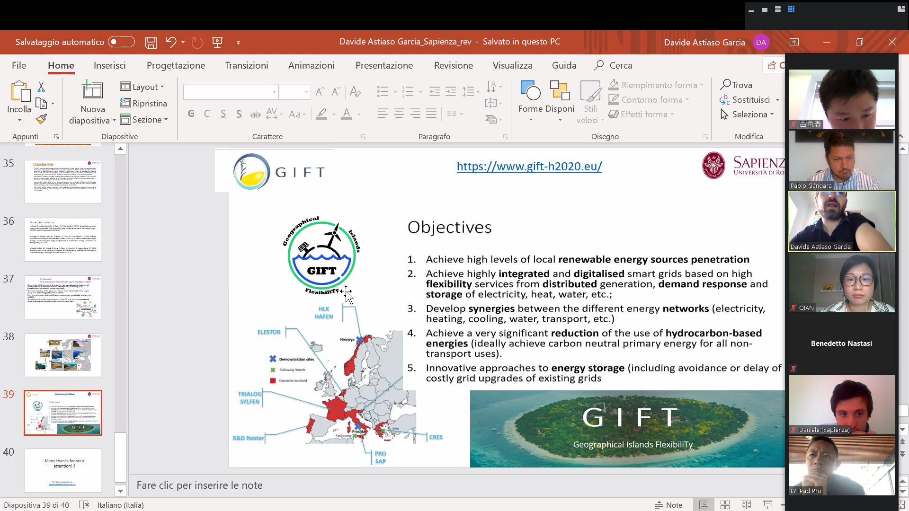Click the Ripristina reset button
This screenshot has width=909, height=511.
coord(143,103)
